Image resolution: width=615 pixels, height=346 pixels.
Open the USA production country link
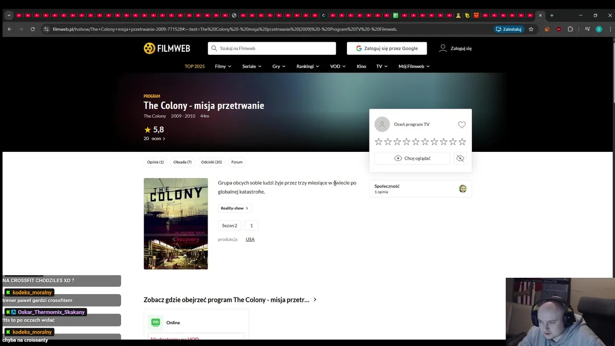[x=250, y=239]
